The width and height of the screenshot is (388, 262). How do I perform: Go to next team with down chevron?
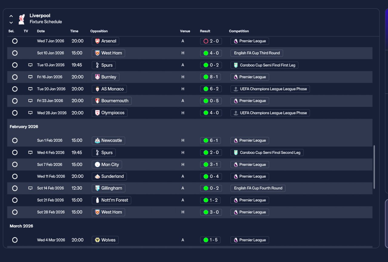coord(11,23)
